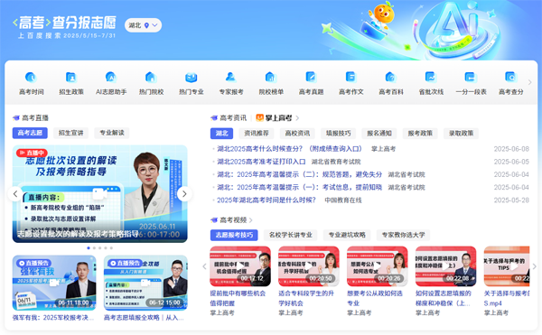This screenshot has height=335, width=542.
Task: Open the 招生政策 icon
Action: point(70,78)
